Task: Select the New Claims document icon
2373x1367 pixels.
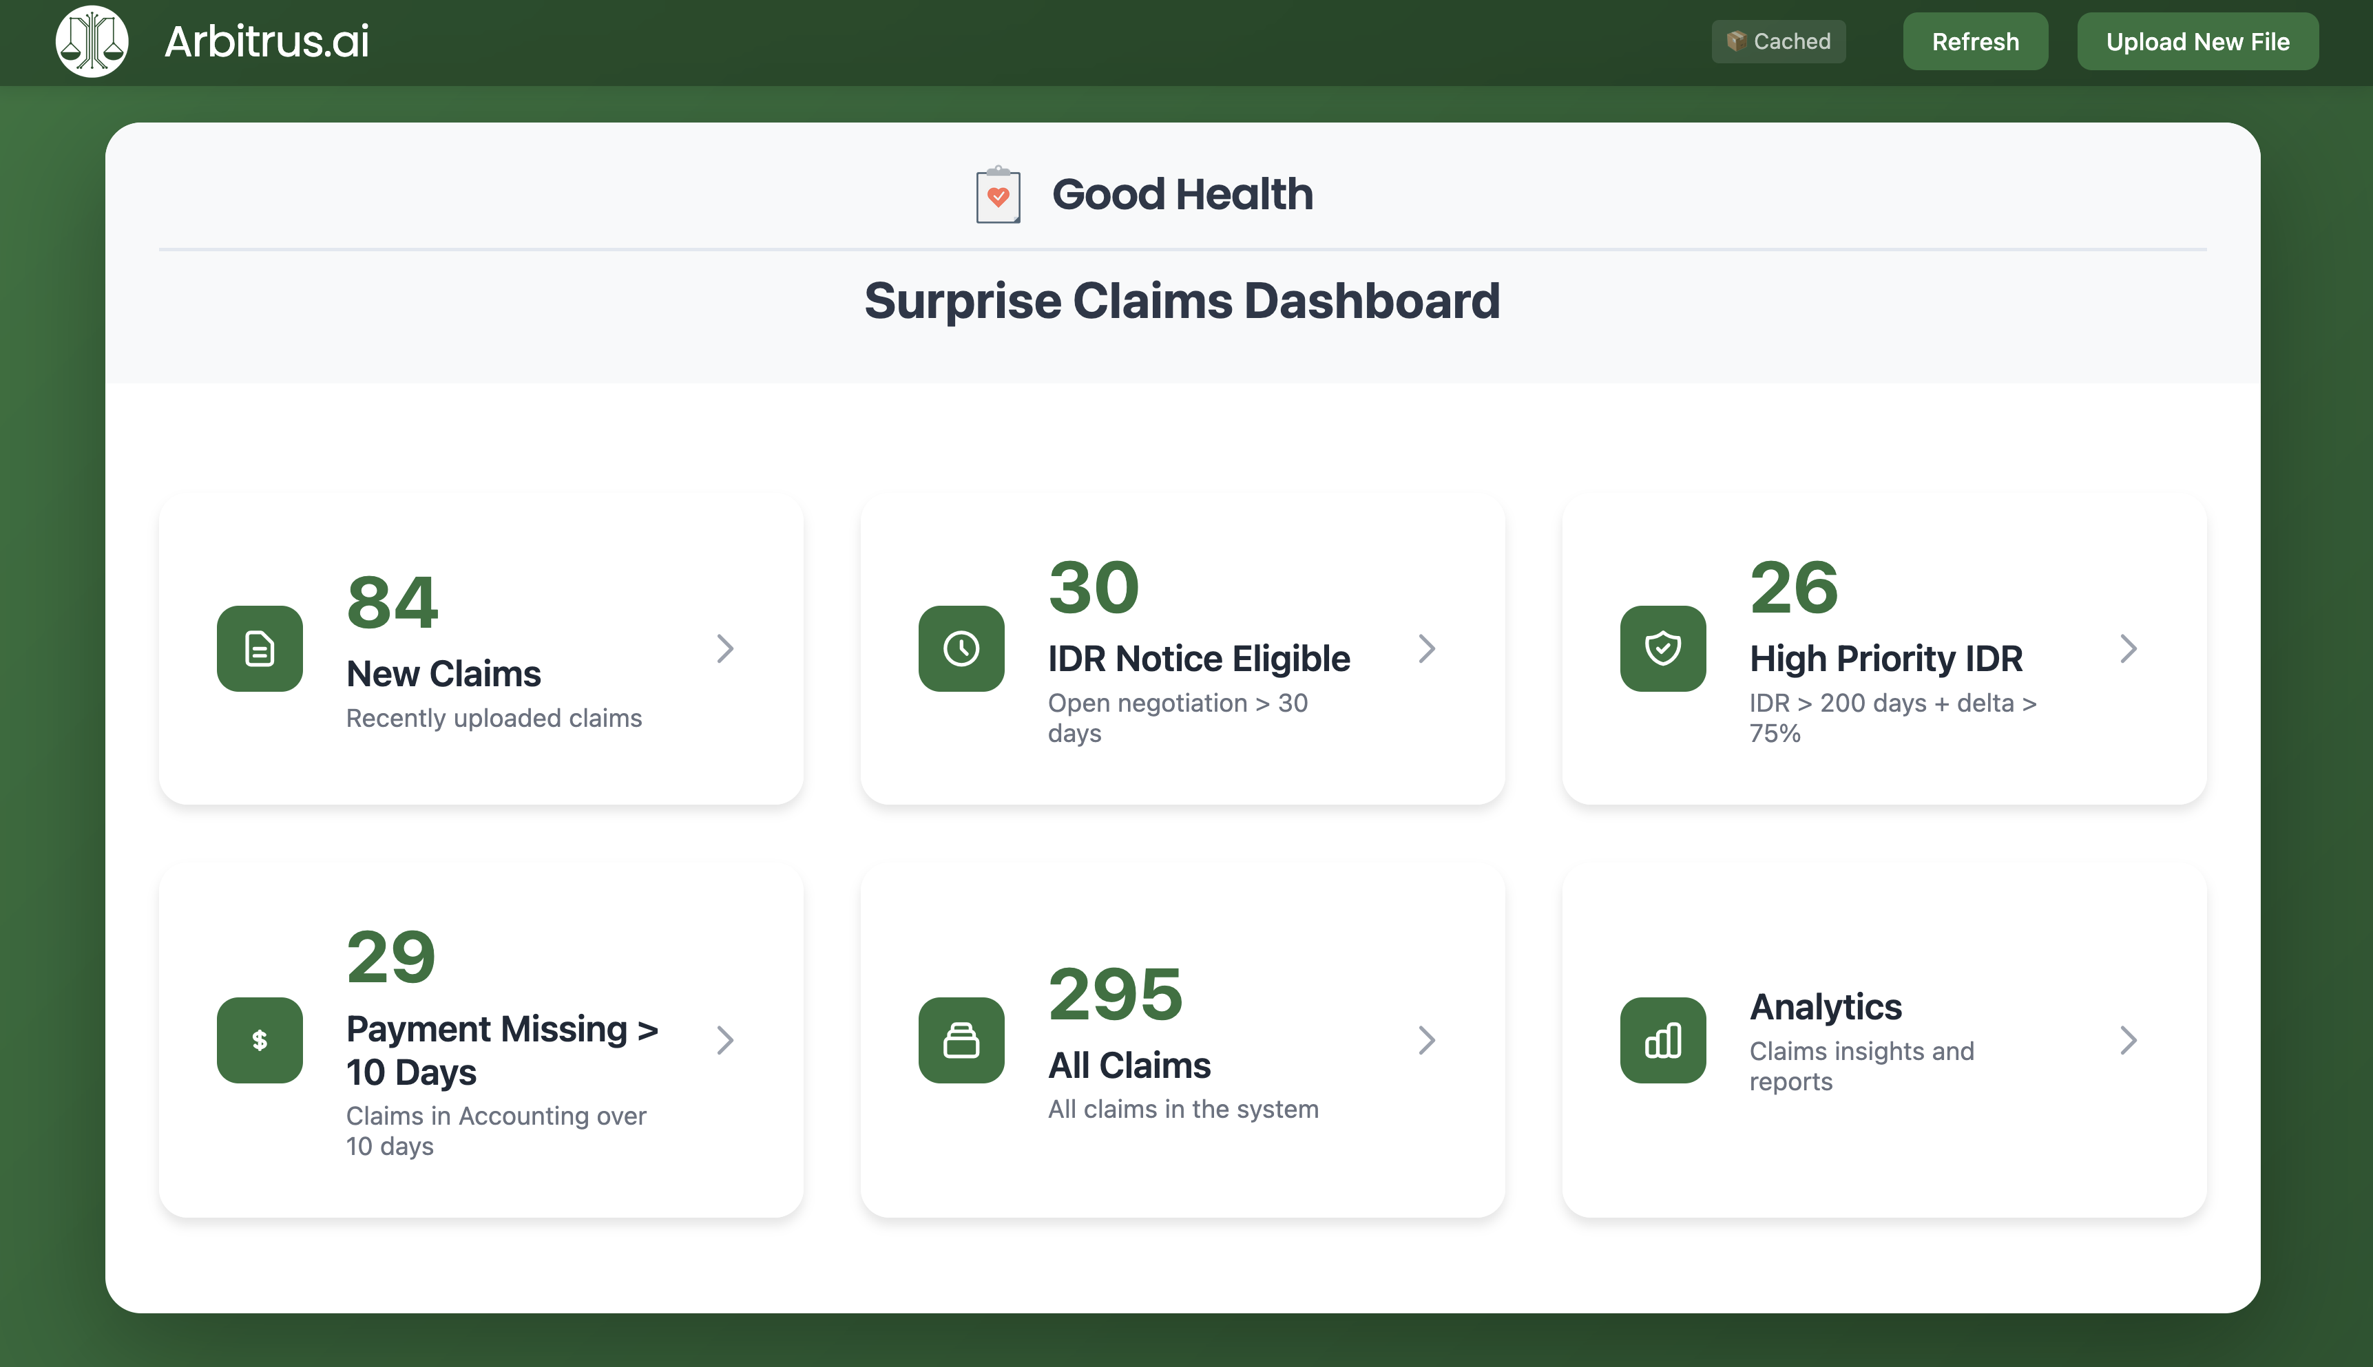Action: [x=260, y=648]
